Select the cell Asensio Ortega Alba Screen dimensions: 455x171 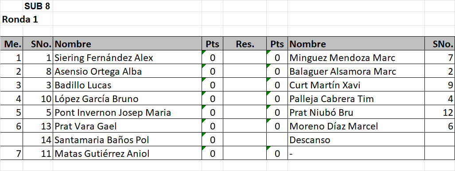click(128, 72)
